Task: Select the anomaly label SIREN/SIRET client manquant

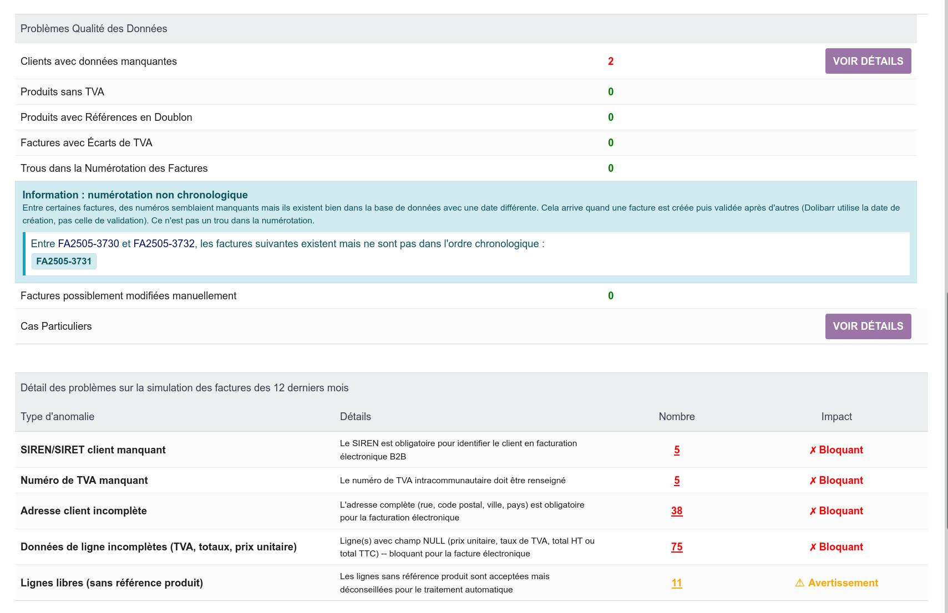Action: pos(93,450)
